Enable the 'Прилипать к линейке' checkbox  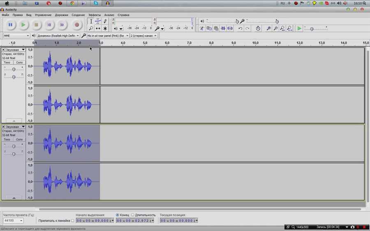(x=73, y=221)
